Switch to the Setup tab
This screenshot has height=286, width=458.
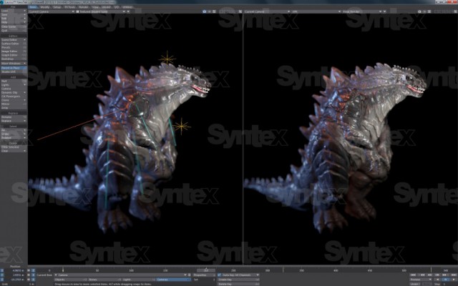pos(57,7)
